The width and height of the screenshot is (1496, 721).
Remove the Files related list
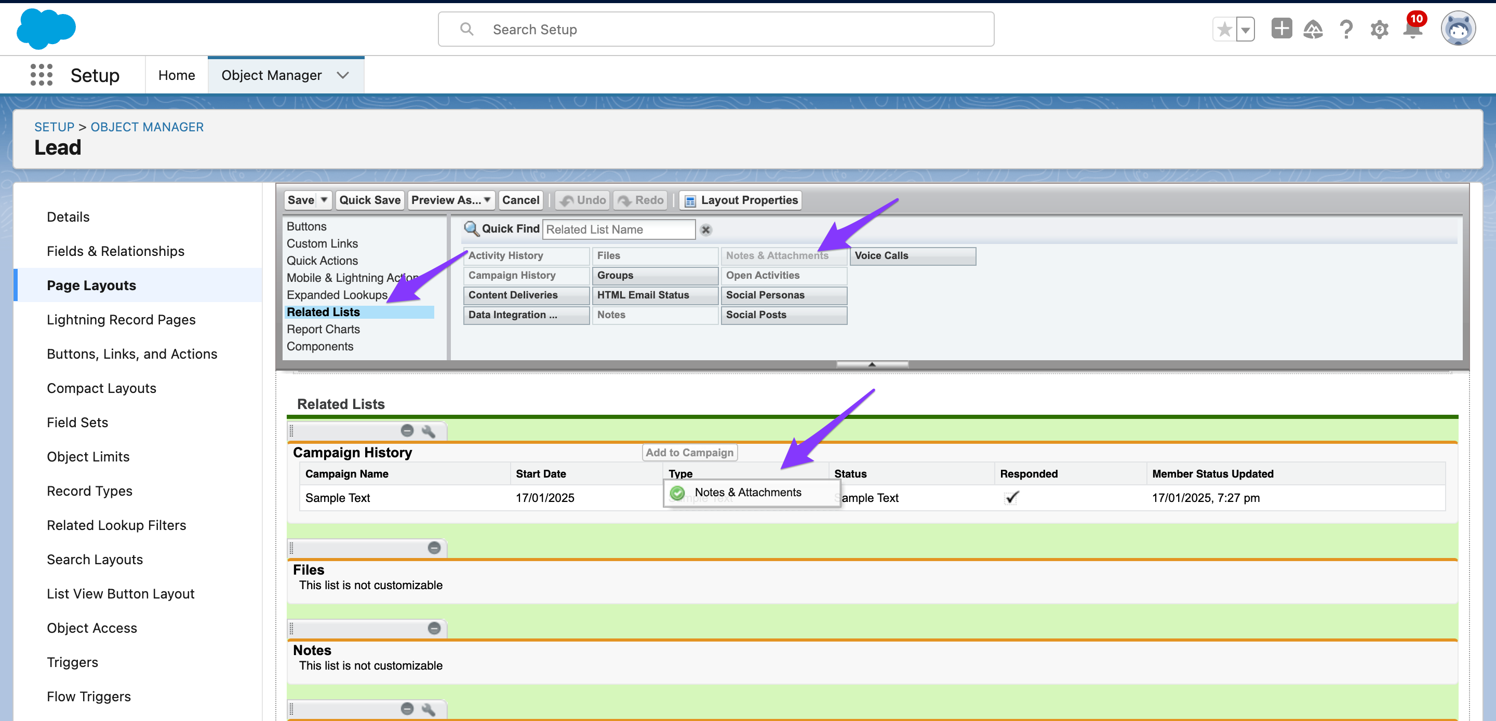[x=434, y=548]
